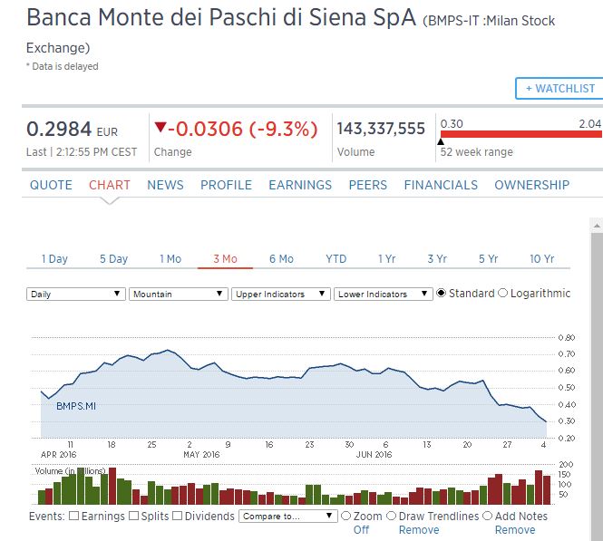Select the 6 Mo time range
603x541 pixels.
tap(281, 258)
